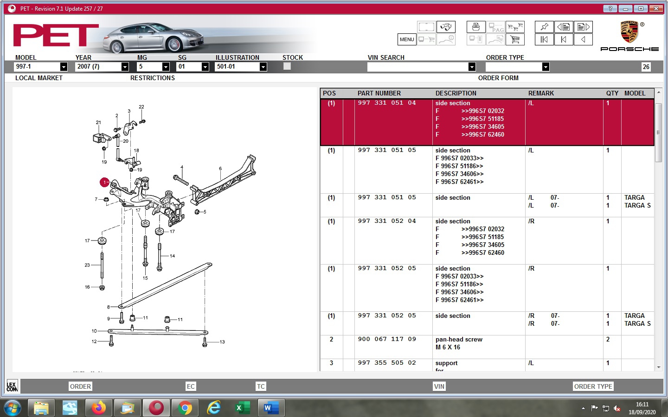Open Microsoft Word from the taskbar
Screen dimensions: 668x417
click(x=271, y=408)
